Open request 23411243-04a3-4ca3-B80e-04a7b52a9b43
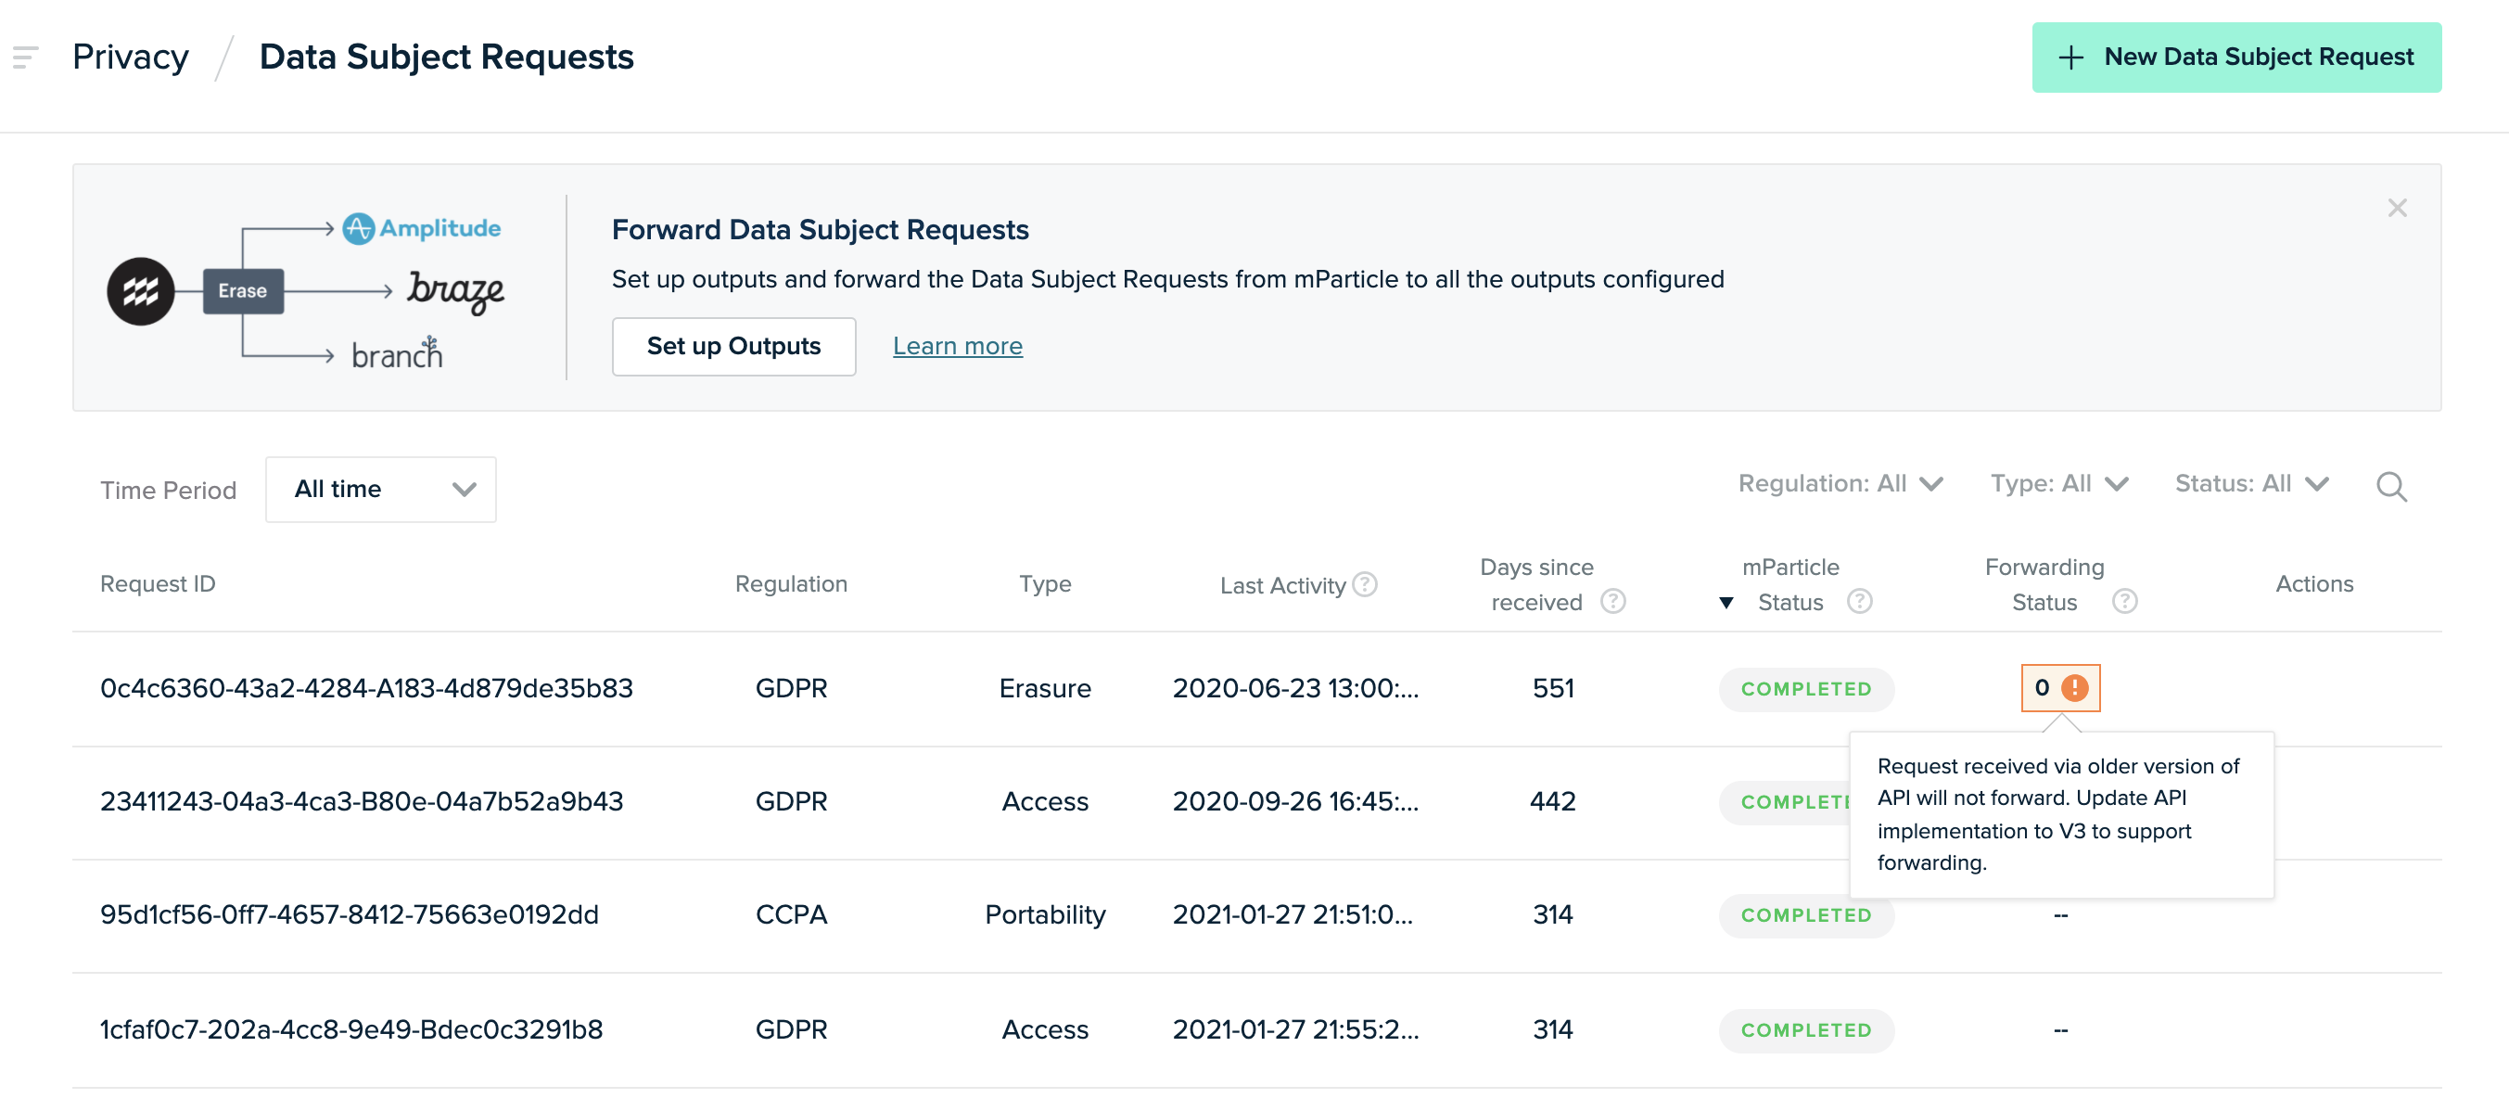 (x=362, y=801)
